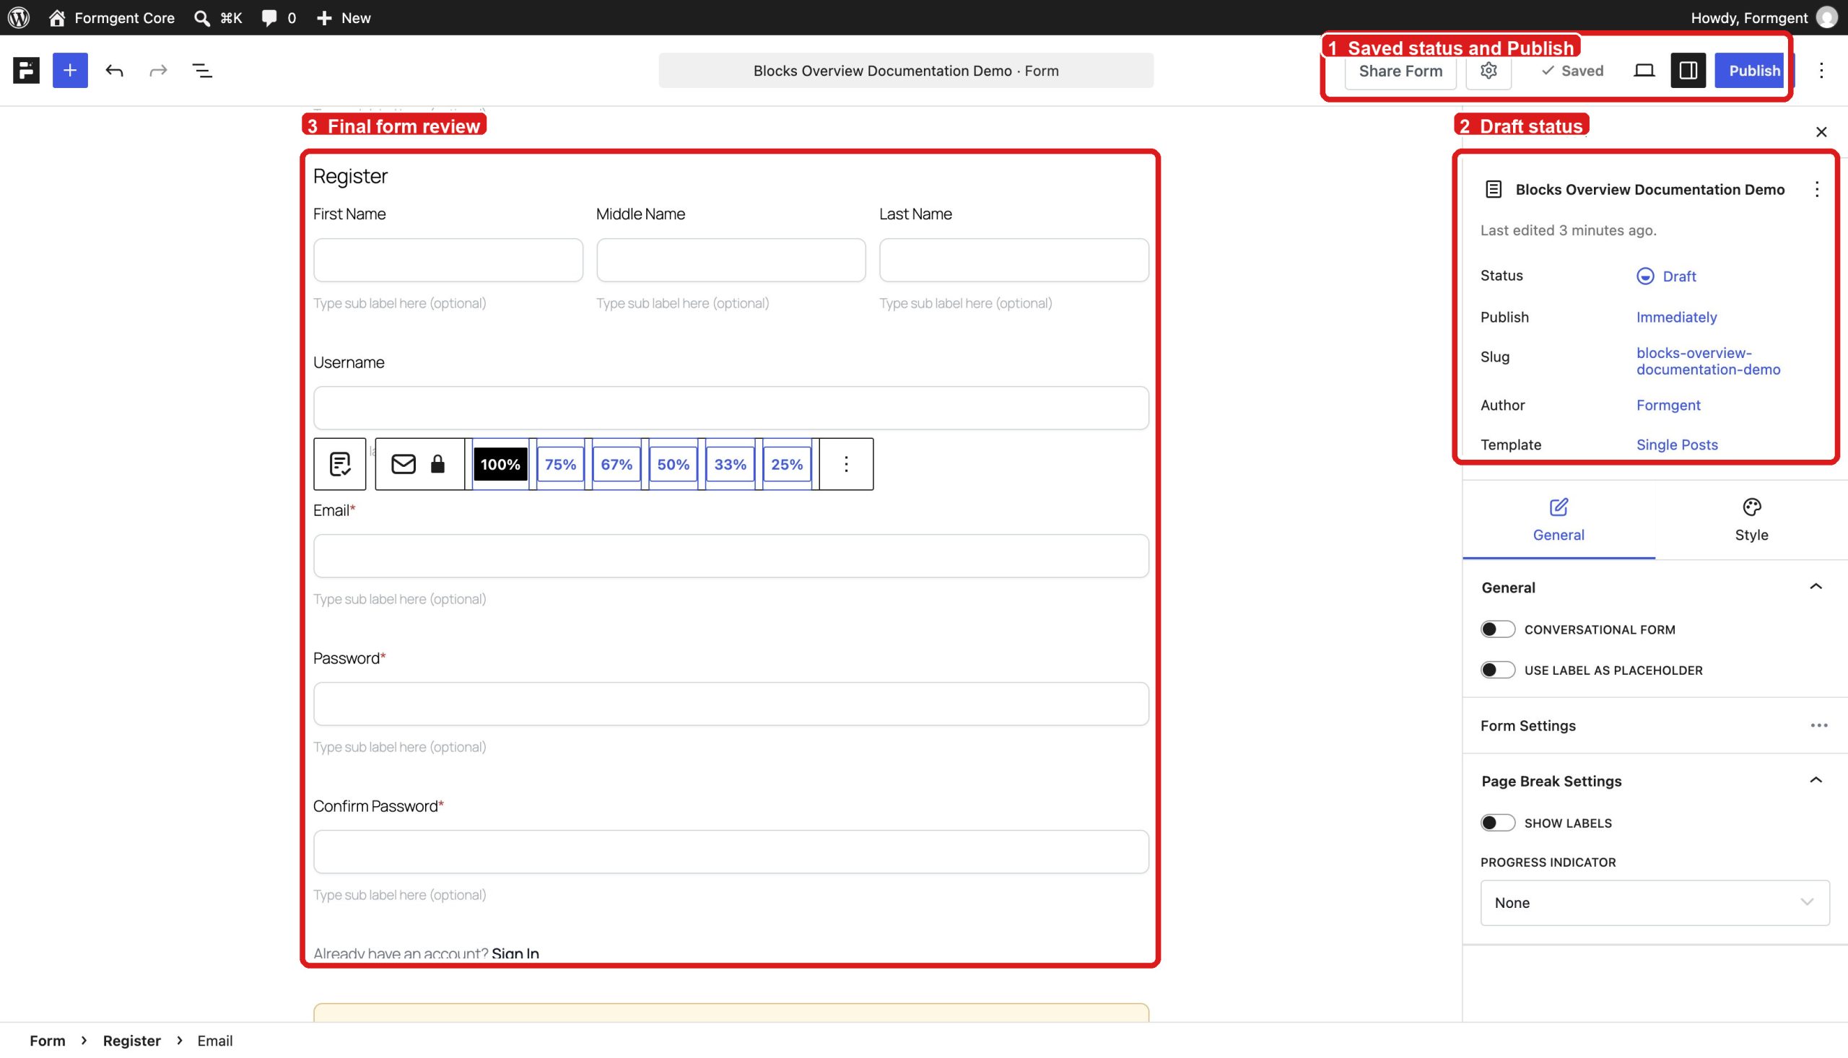Click the Sign In link
The height and width of the screenshot is (1058, 1848).
pos(515,953)
